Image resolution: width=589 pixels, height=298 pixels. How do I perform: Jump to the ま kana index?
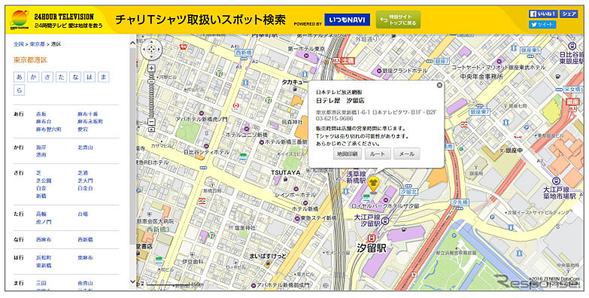tap(103, 77)
